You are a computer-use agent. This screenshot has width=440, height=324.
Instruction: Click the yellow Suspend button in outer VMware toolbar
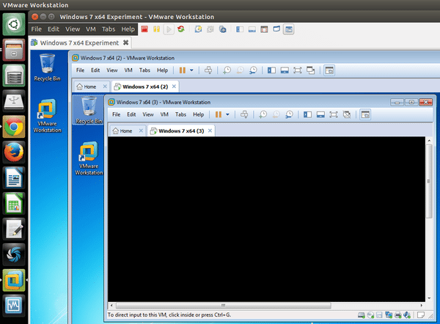click(x=156, y=29)
